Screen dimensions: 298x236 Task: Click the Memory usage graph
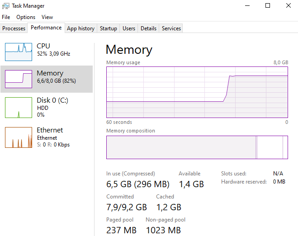[197, 92]
